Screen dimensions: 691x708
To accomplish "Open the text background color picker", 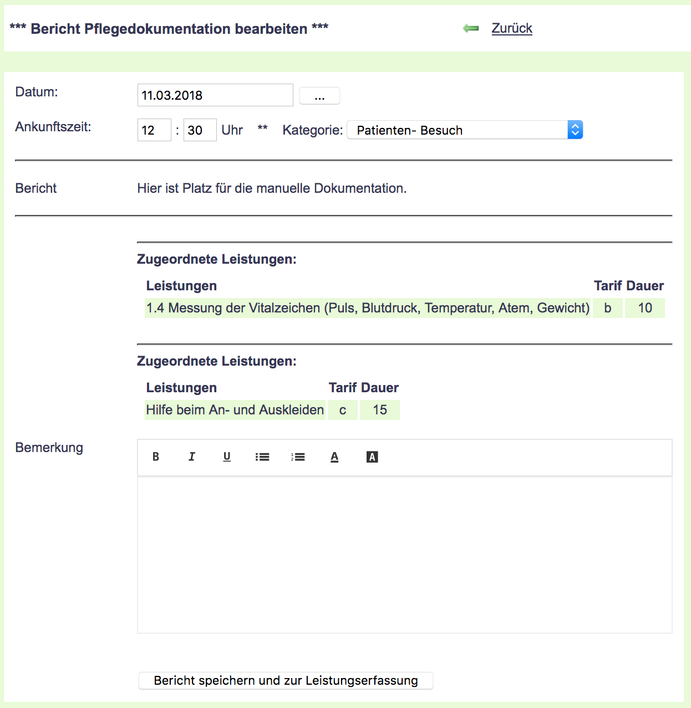I will [372, 457].
